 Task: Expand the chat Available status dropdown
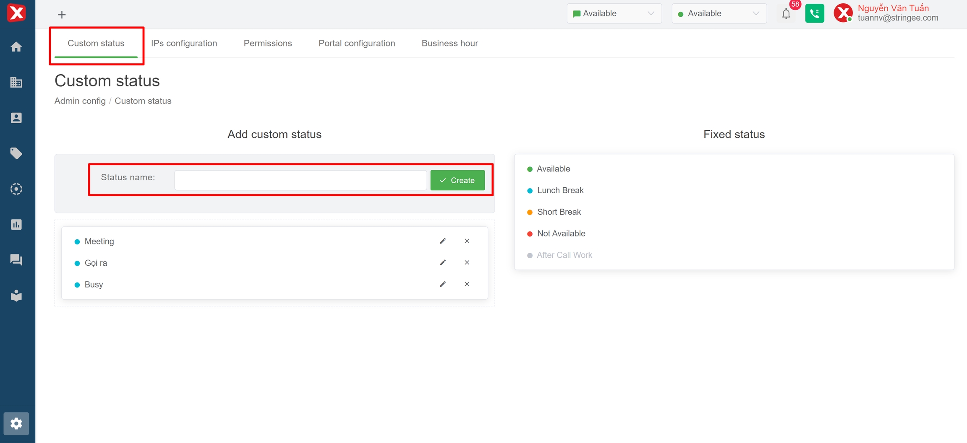(614, 14)
